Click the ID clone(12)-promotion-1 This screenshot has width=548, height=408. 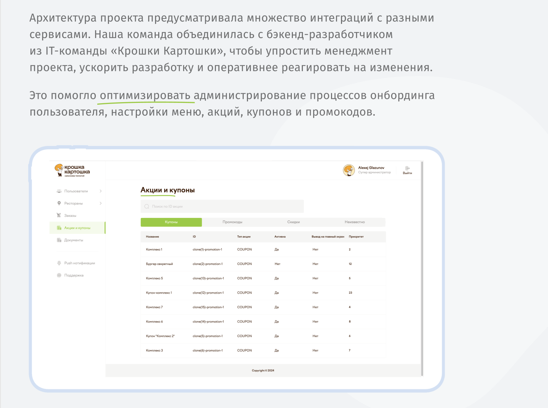pos(208,293)
